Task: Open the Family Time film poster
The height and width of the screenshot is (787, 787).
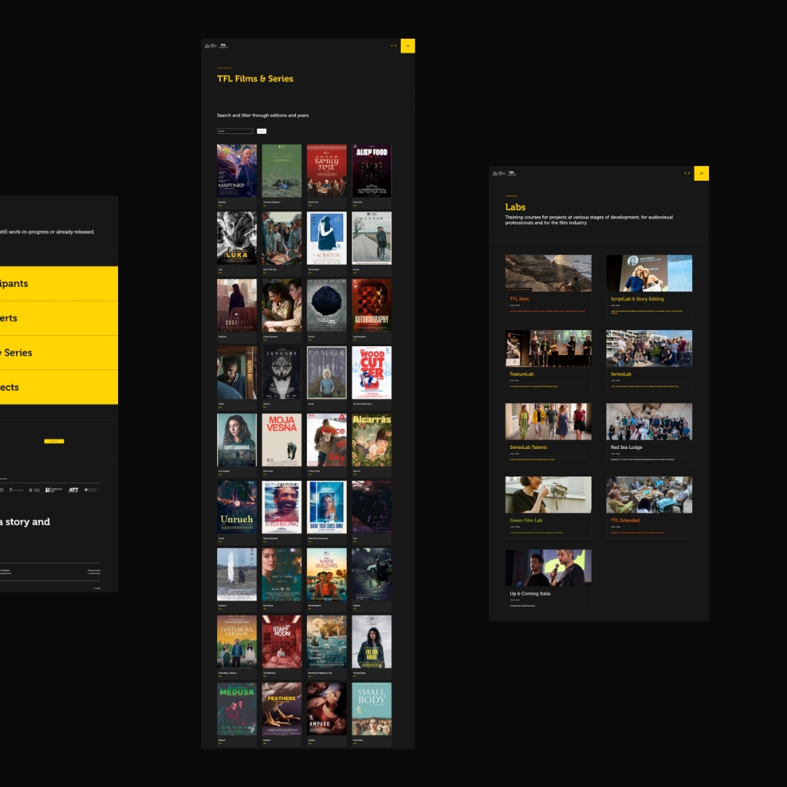Action: click(x=326, y=171)
